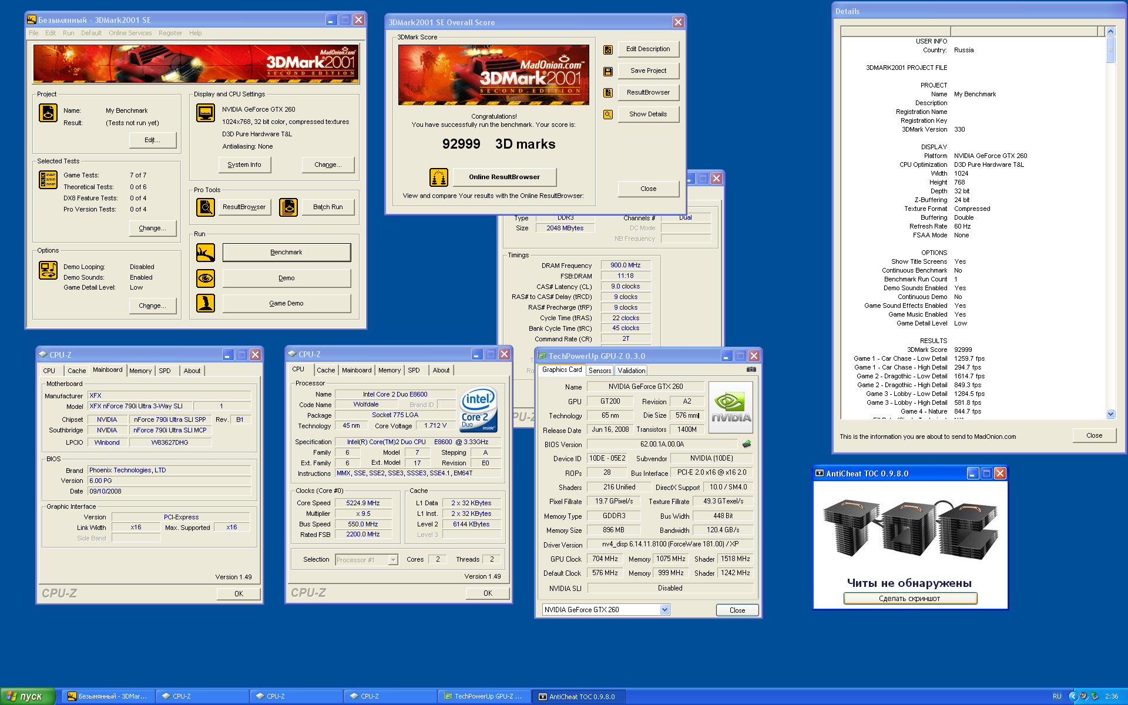This screenshot has height=705, width=1128.
Task: Click the scroll up arrow in Details
Action: 1110,31
